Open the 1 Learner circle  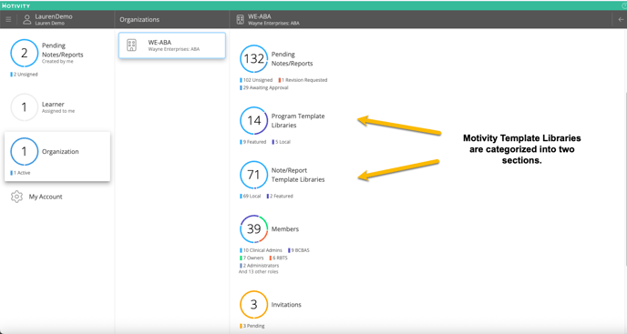(24, 107)
